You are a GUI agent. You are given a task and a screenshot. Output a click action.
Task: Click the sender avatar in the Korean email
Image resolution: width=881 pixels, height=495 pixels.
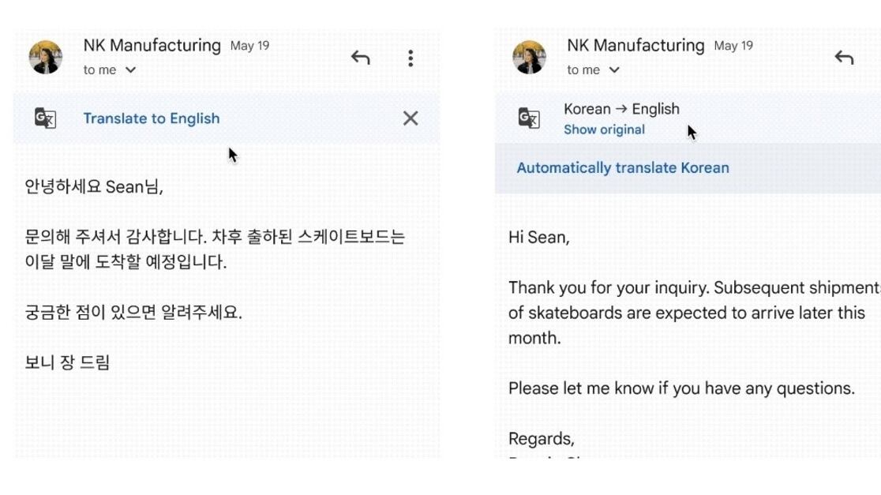tap(46, 58)
